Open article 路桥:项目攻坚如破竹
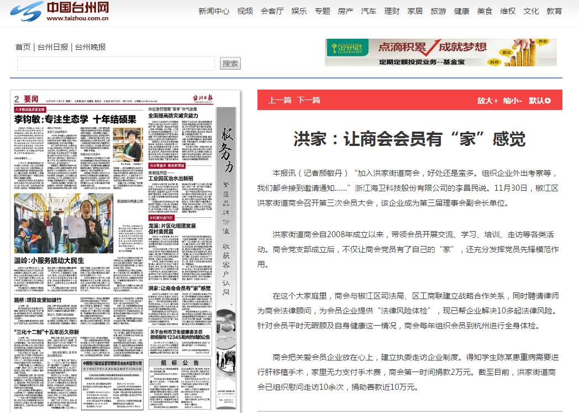The height and width of the screenshot is (413, 579). tap(38, 300)
